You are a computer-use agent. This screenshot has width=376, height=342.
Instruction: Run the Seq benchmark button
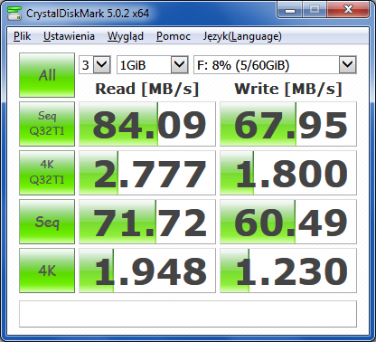click(47, 222)
